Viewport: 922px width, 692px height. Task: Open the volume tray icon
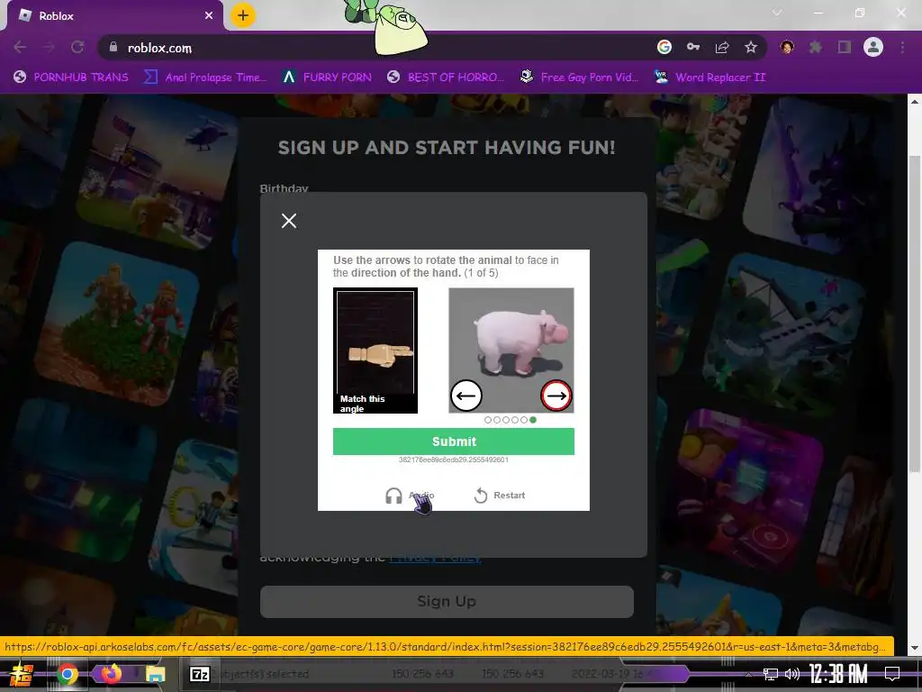point(792,674)
